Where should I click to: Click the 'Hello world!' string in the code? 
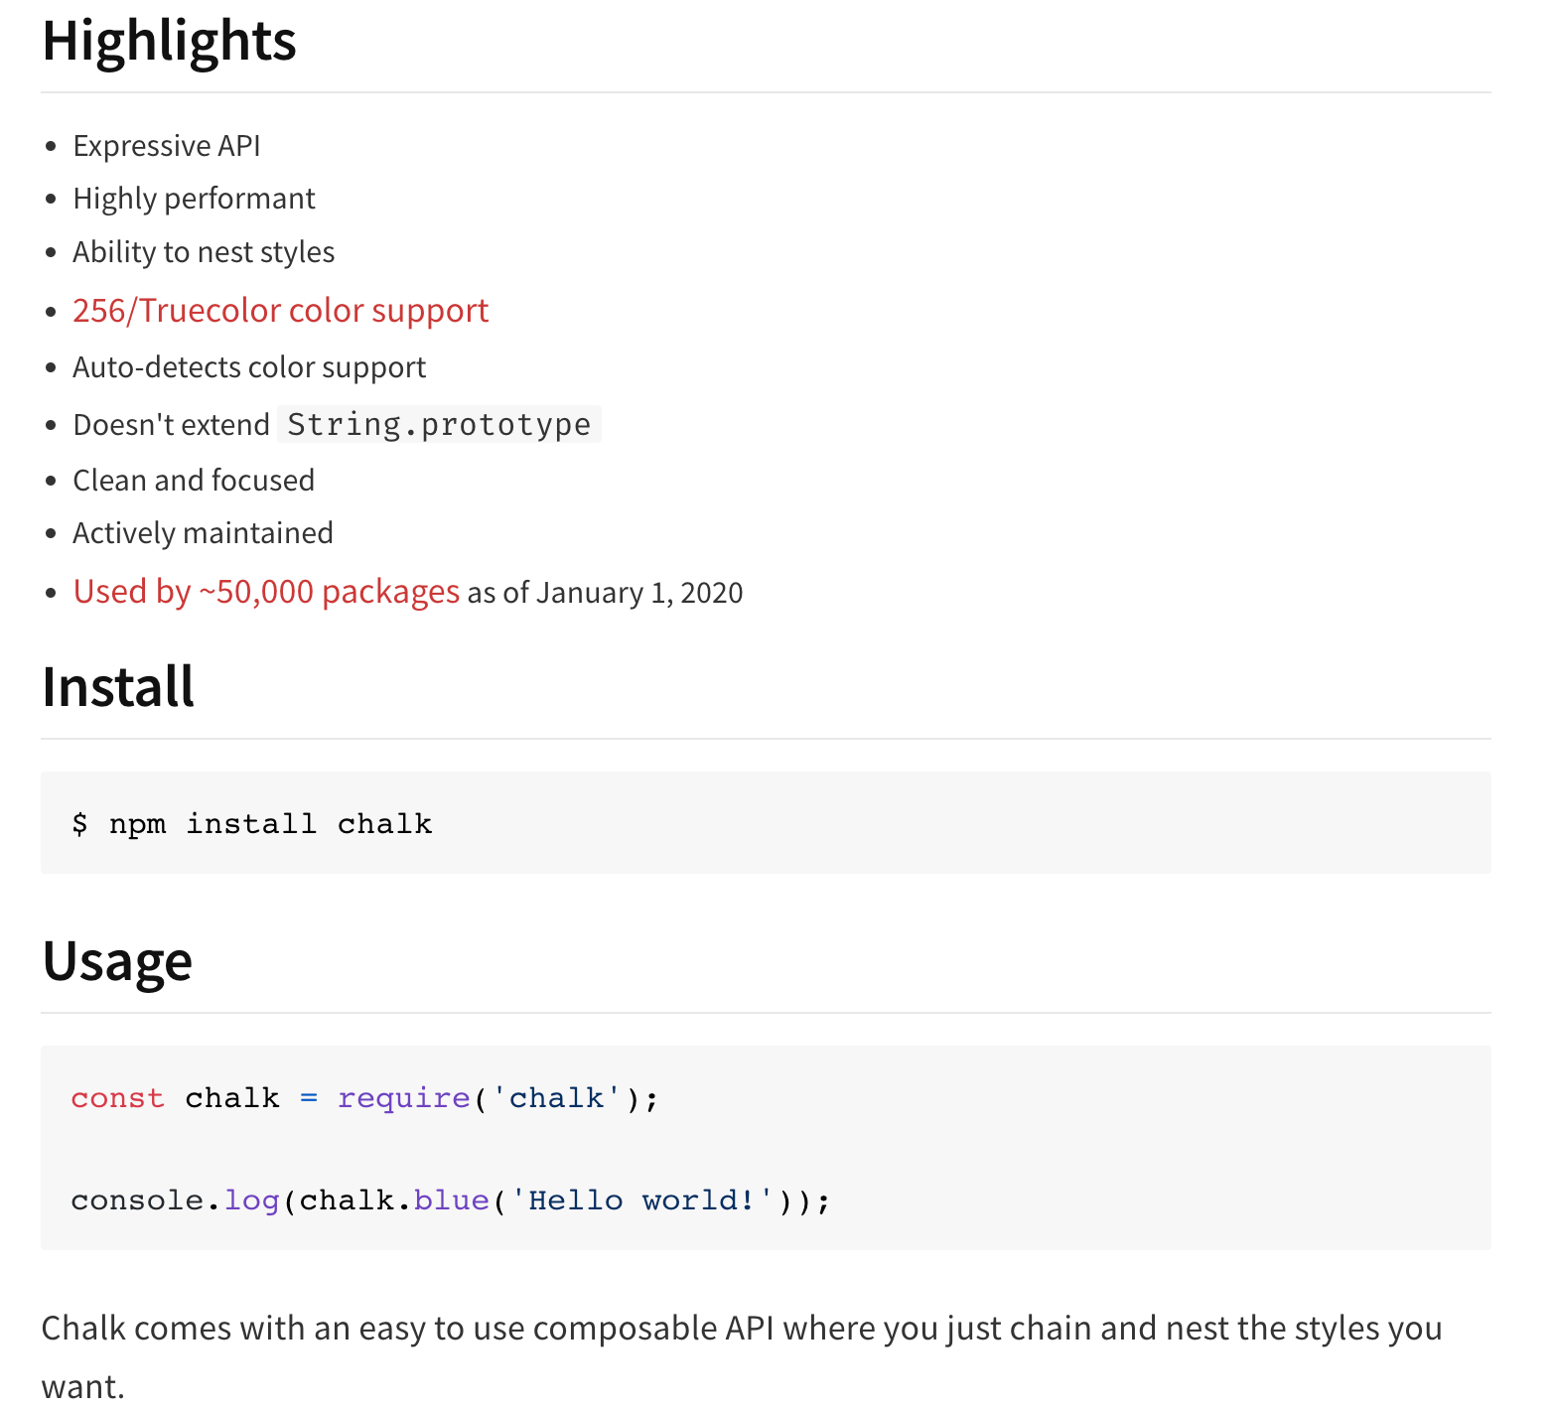(641, 1200)
